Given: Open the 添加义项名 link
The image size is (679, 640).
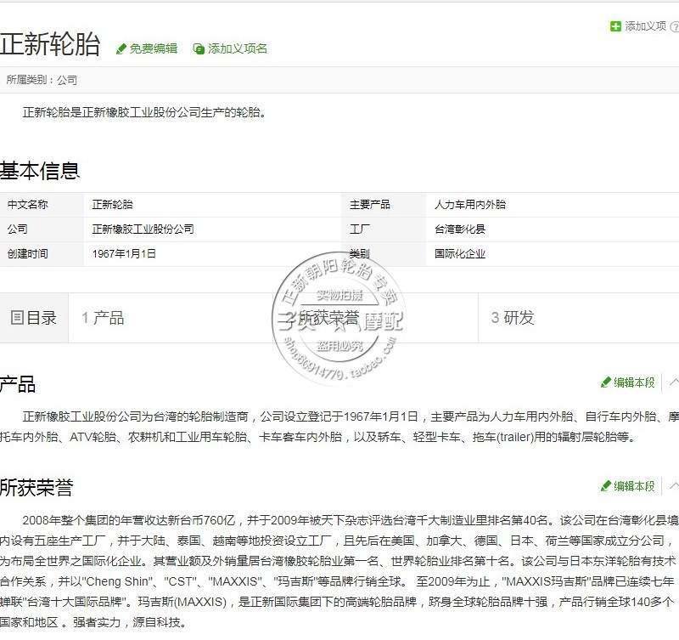Looking at the screenshot, I should tap(238, 48).
